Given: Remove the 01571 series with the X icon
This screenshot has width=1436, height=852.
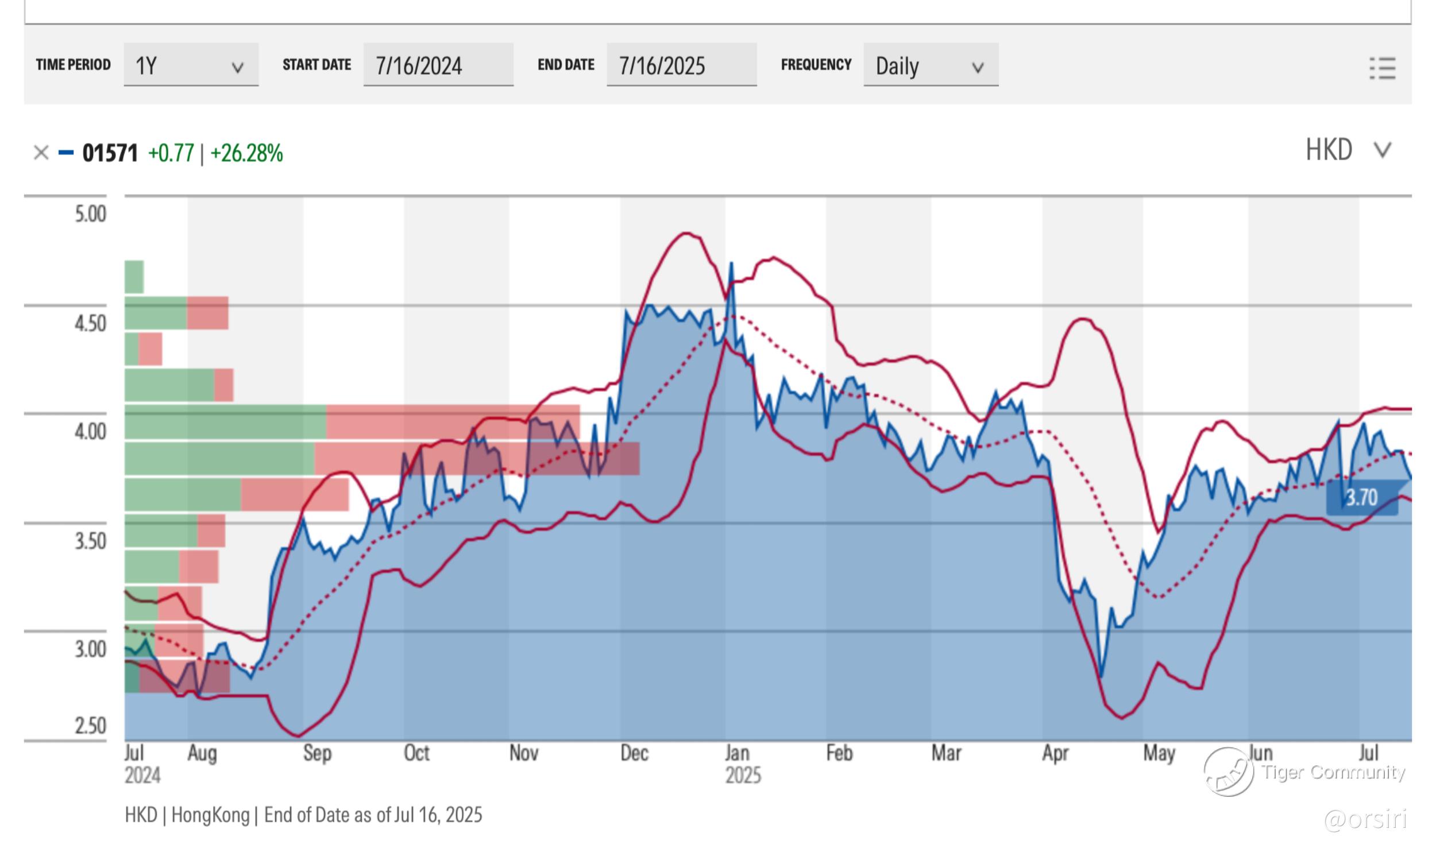Looking at the screenshot, I should tap(41, 153).
